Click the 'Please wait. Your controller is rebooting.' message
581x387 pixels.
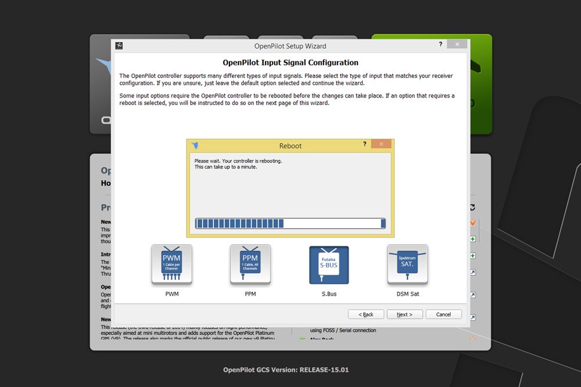pyautogui.click(x=238, y=161)
